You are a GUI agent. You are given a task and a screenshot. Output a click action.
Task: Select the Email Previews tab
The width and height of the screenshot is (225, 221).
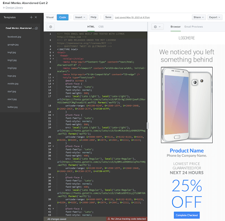click(x=193, y=27)
